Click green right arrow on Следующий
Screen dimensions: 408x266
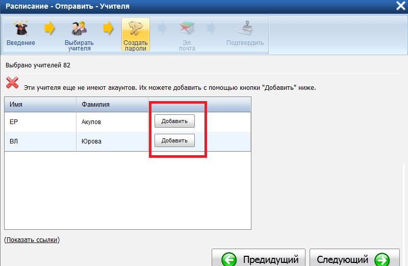(381, 260)
